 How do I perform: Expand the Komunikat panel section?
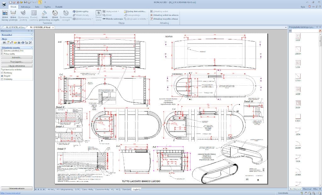pyautogui.click(x=31, y=35)
